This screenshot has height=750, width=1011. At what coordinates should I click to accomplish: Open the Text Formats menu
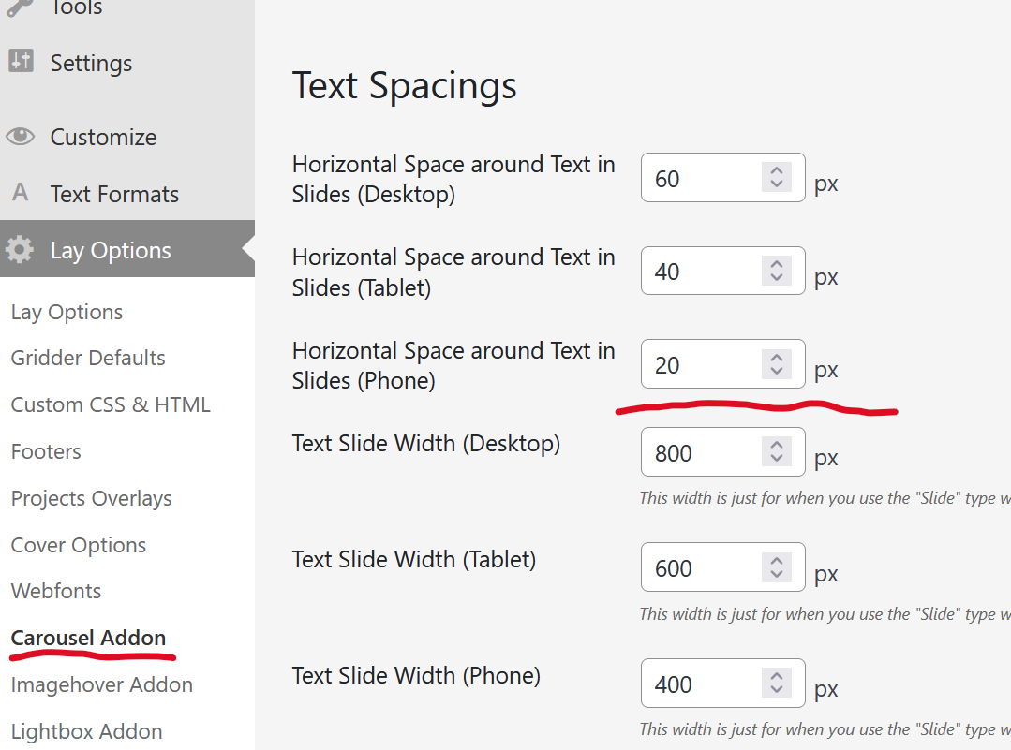(x=114, y=194)
